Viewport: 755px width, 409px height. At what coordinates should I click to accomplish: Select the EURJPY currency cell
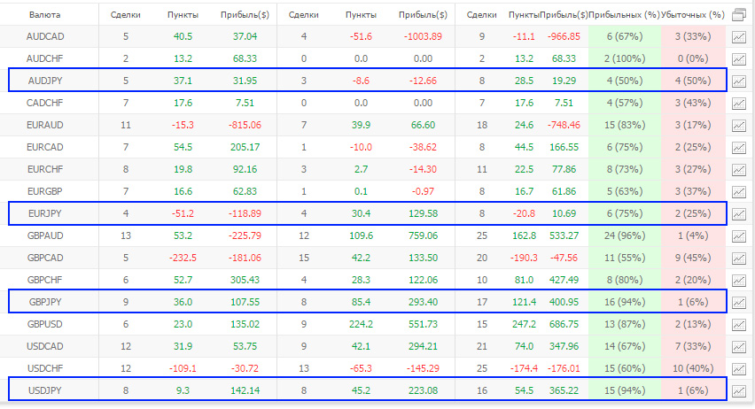[45, 213]
